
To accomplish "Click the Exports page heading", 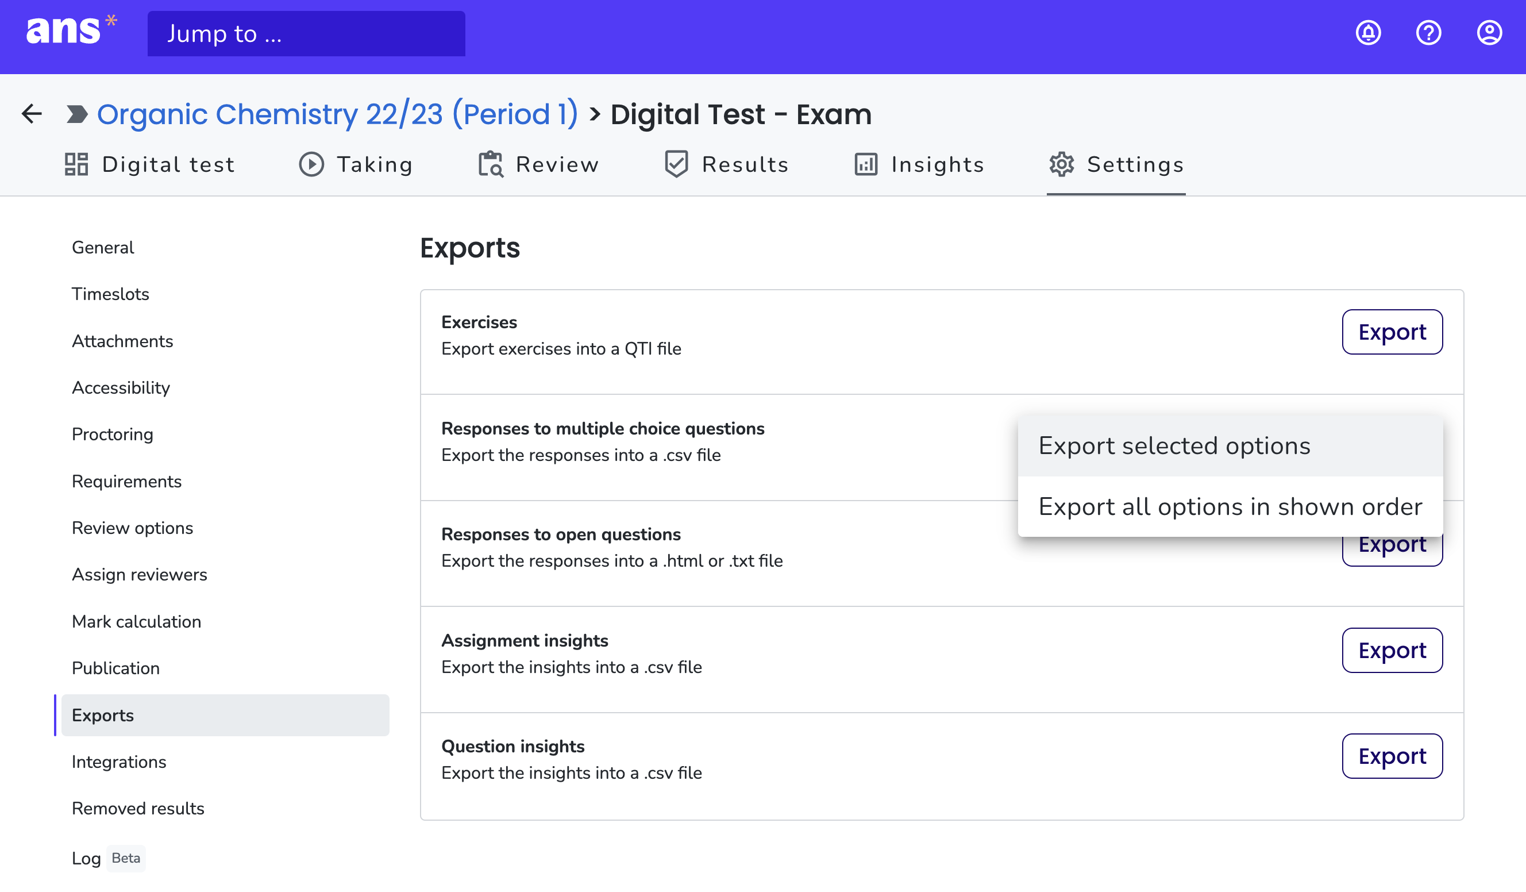I will [x=470, y=248].
